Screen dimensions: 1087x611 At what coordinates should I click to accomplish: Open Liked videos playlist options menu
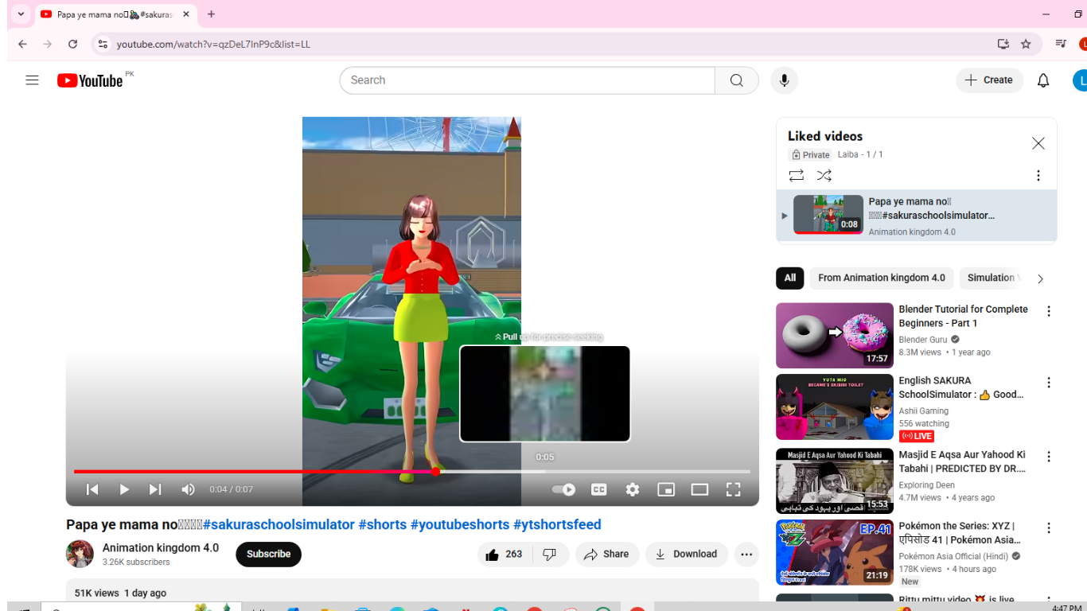[1038, 176]
